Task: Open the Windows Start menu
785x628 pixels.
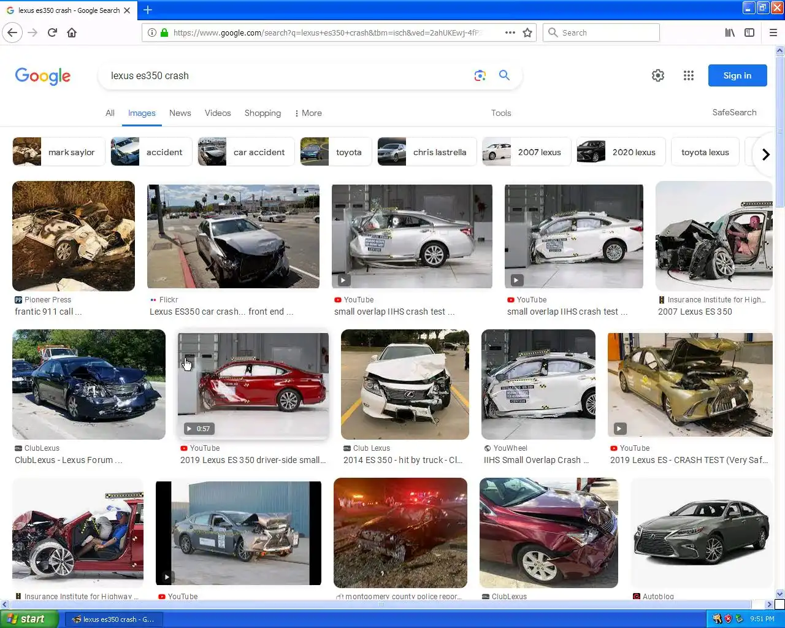Action: [29, 619]
